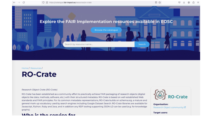
Task: Click the browser forward arrow
Action: coord(19,3)
